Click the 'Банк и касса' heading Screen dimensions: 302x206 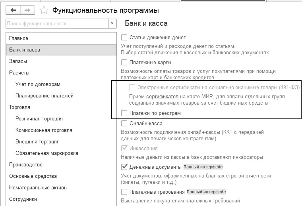[x=146, y=23]
